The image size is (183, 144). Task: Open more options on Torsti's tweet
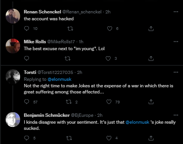tap(176, 72)
